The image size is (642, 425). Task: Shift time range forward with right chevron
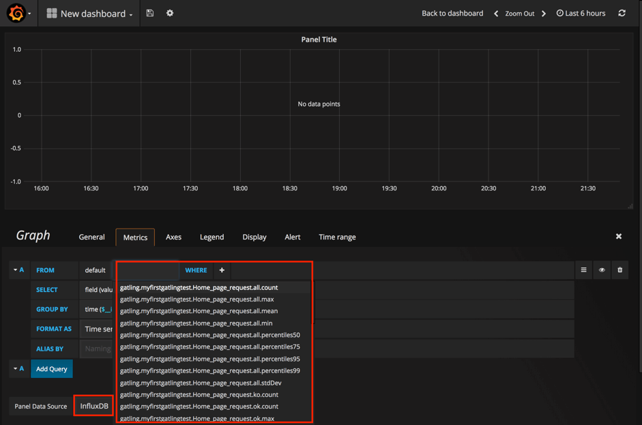[544, 14]
